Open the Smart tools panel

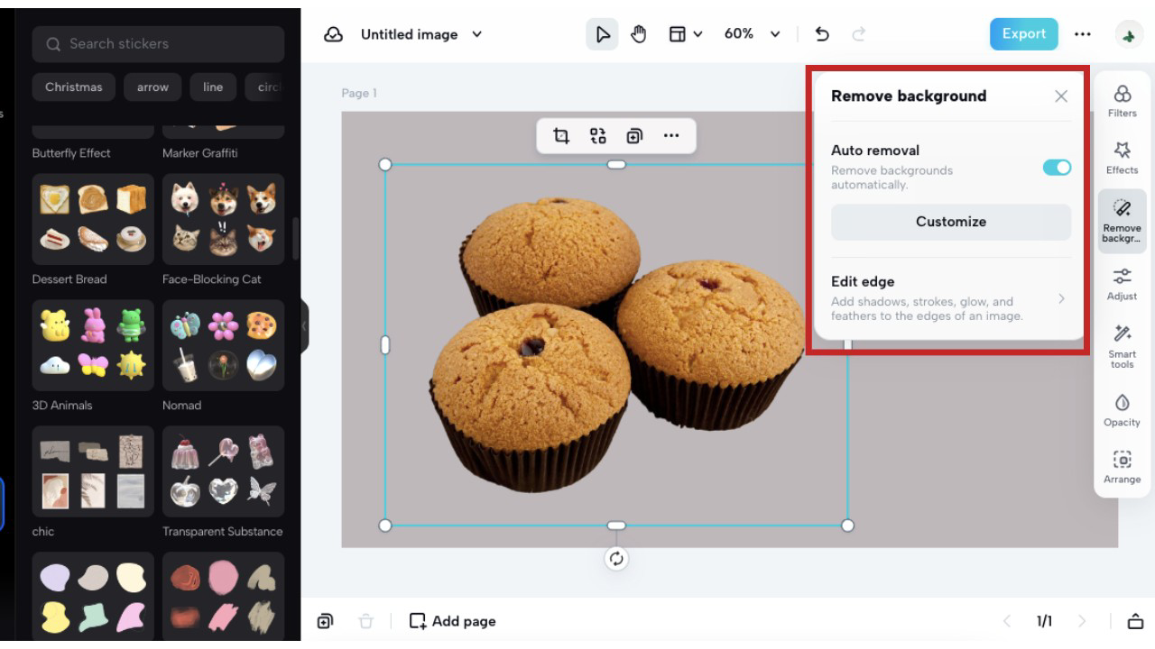1123,346
